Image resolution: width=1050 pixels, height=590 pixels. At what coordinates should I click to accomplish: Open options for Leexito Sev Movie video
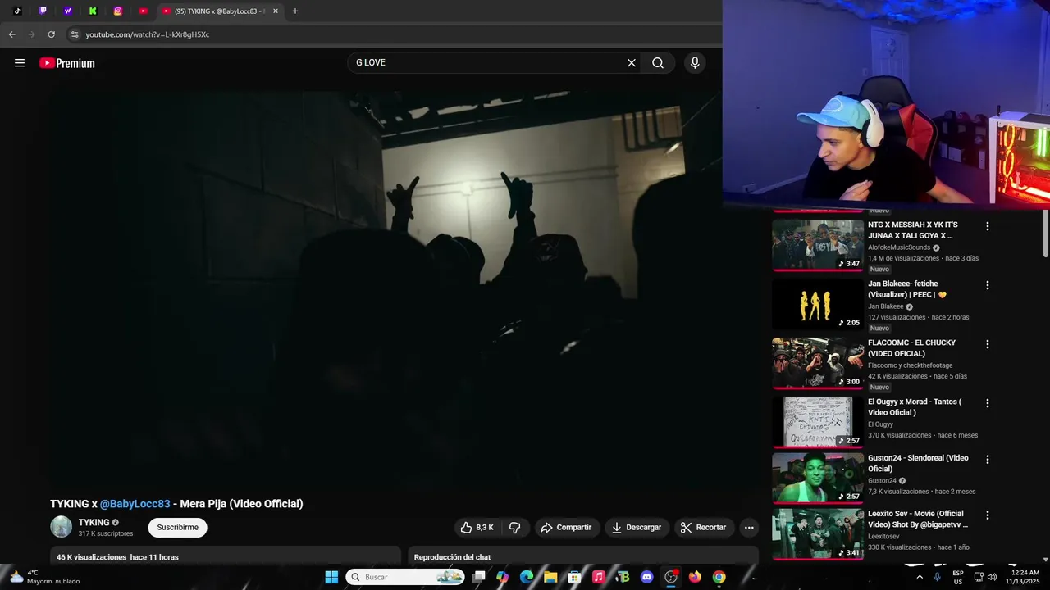click(x=988, y=515)
